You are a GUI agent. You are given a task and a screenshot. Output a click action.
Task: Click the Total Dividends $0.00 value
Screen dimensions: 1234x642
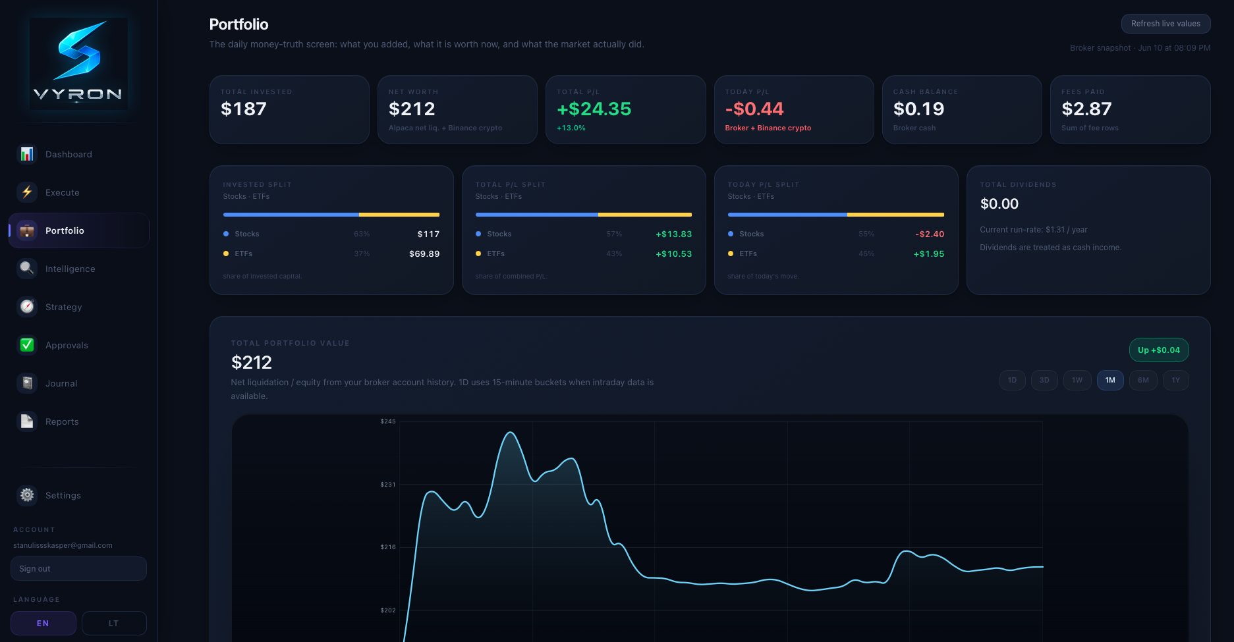coord(999,204)
